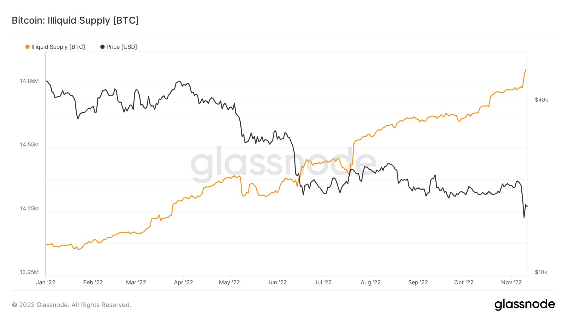This screenshot has width=567, height=319.
Task: Click the 14.25M left axis label
Action: coord(29,208)
